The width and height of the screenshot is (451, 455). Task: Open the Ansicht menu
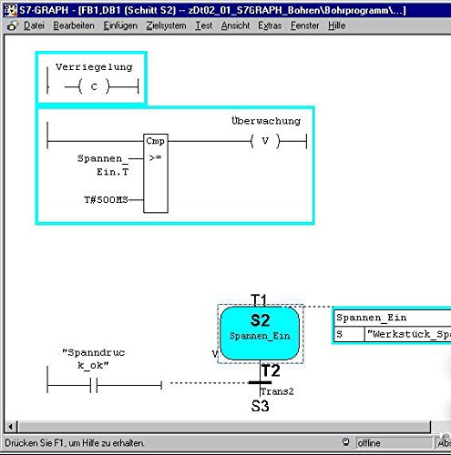point(235,25)
